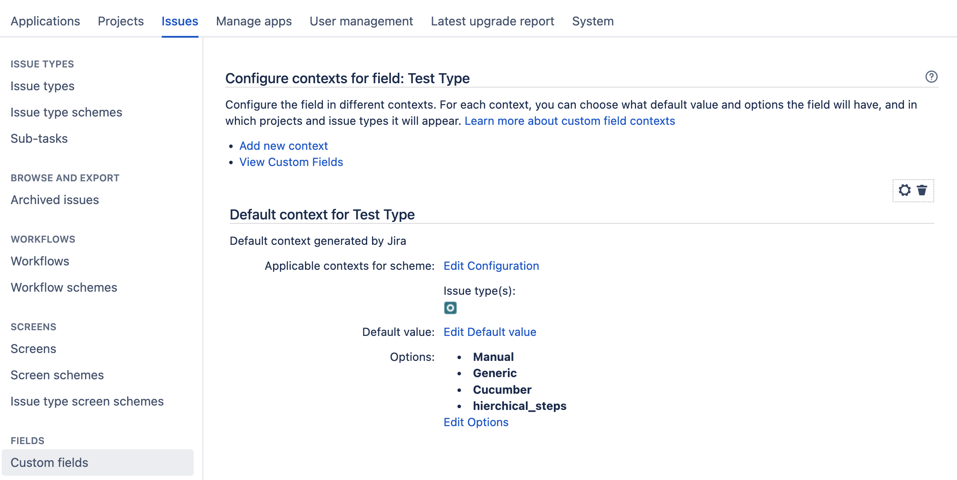Select the Manual option text
The image size is (957, 480).
coord(493,357)
